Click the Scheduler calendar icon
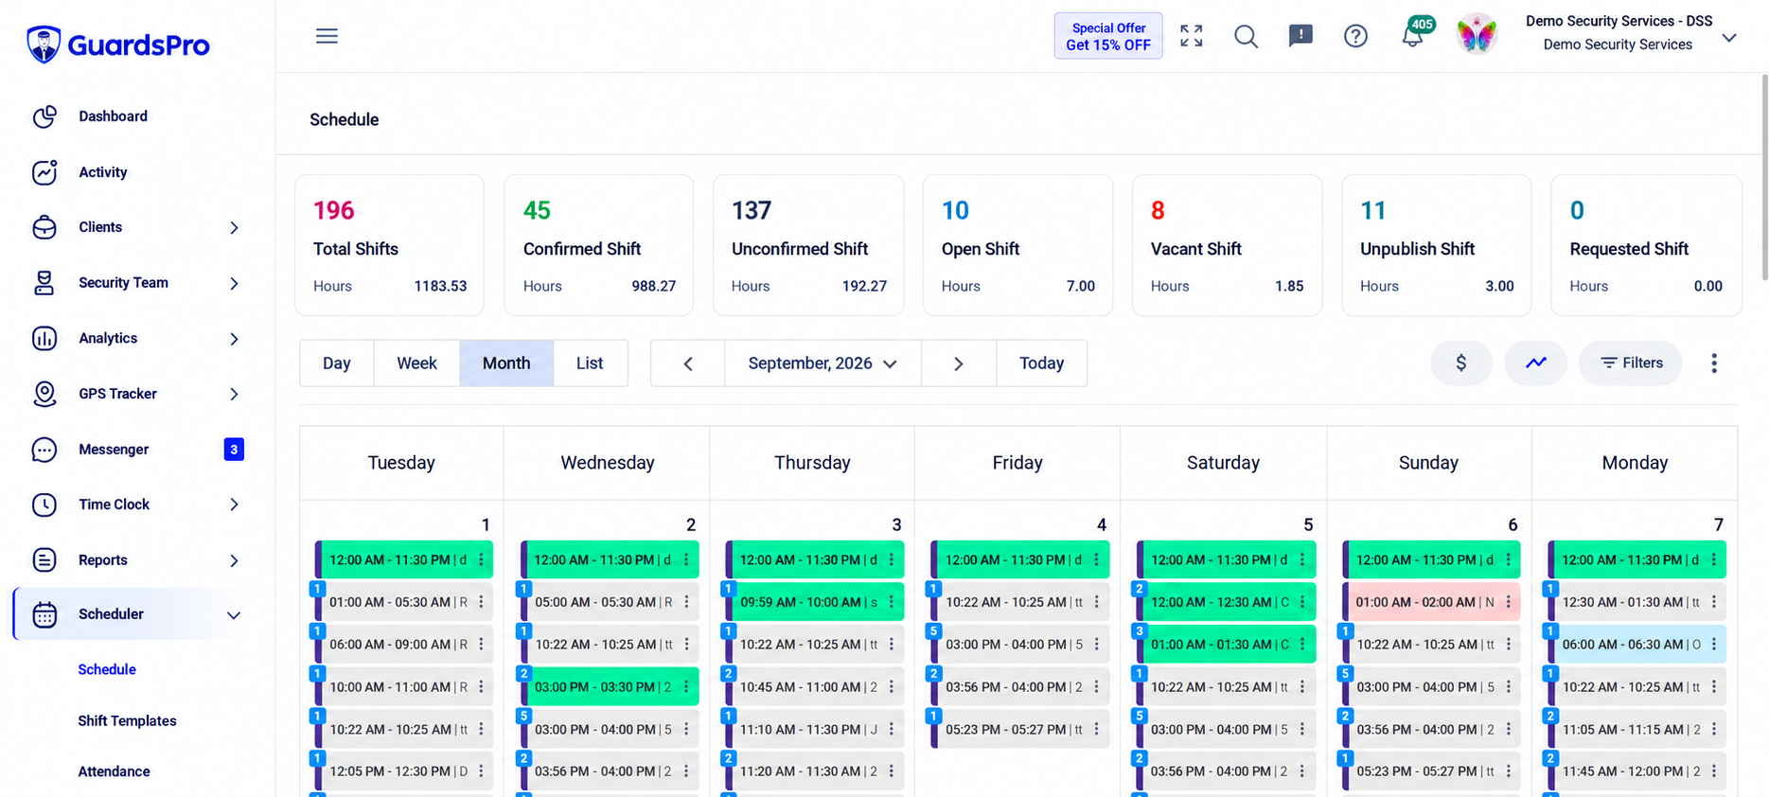 click(44, 614)
